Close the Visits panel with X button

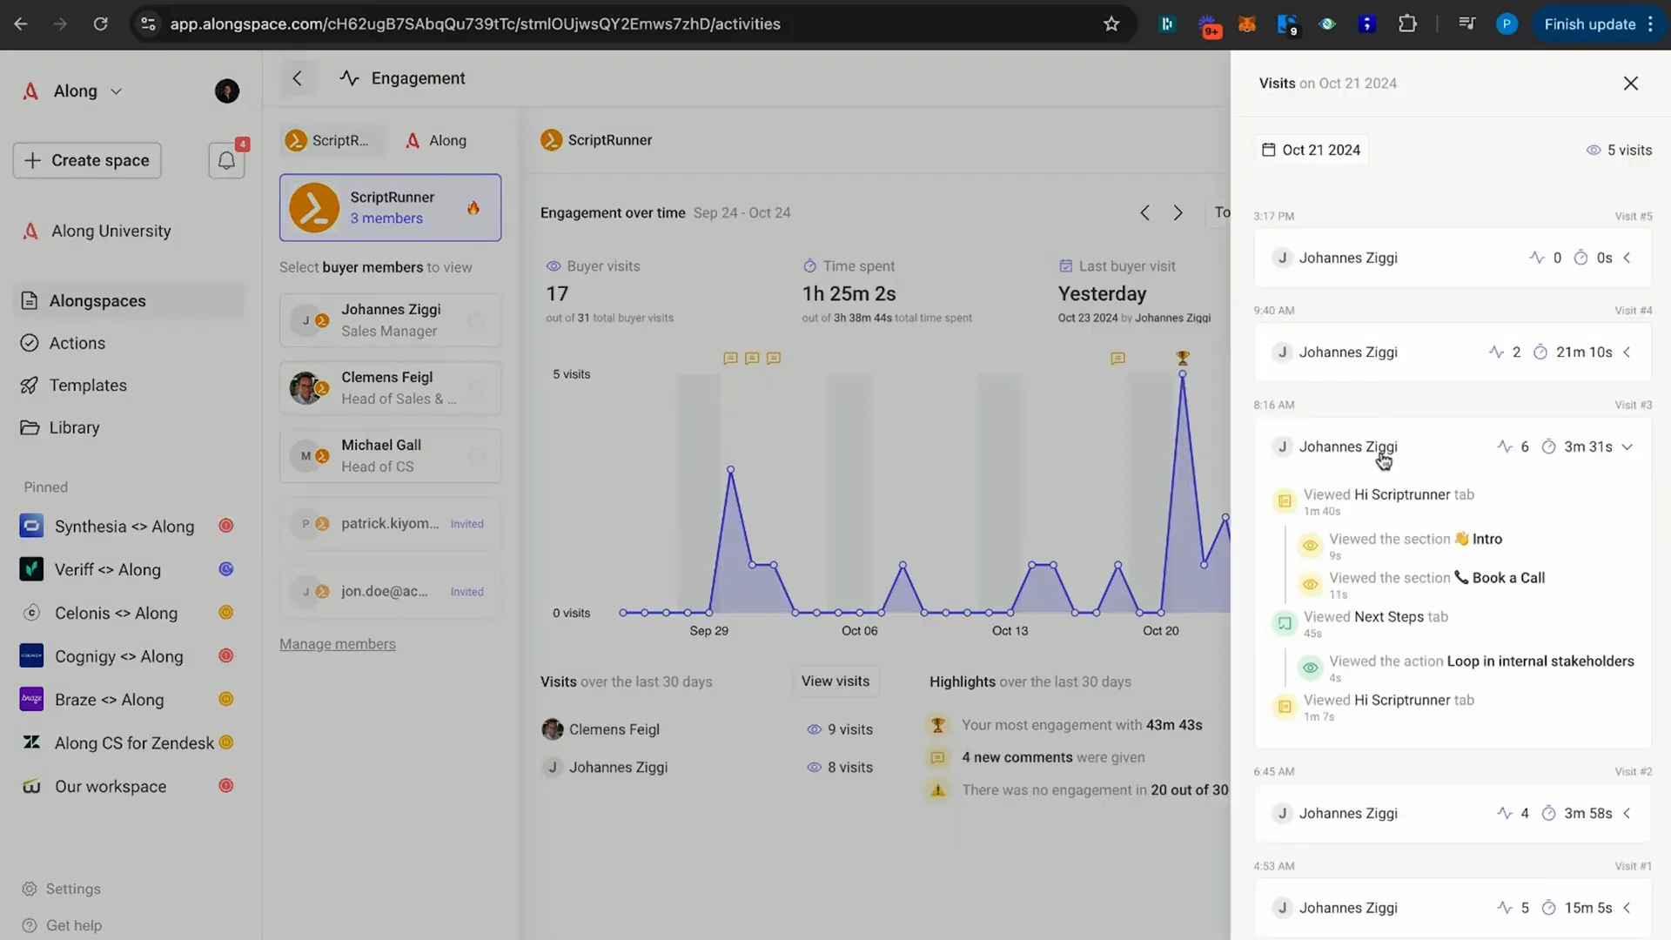(1631, 82)
